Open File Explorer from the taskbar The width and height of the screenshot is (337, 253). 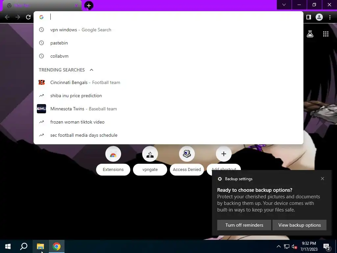click(40, 246)
